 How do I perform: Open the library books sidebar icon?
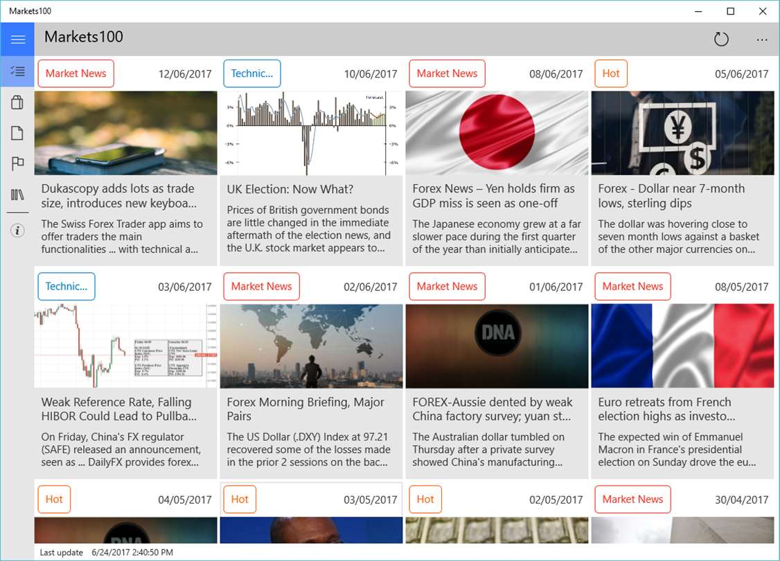pyautogui.click(x=17, y=194)
